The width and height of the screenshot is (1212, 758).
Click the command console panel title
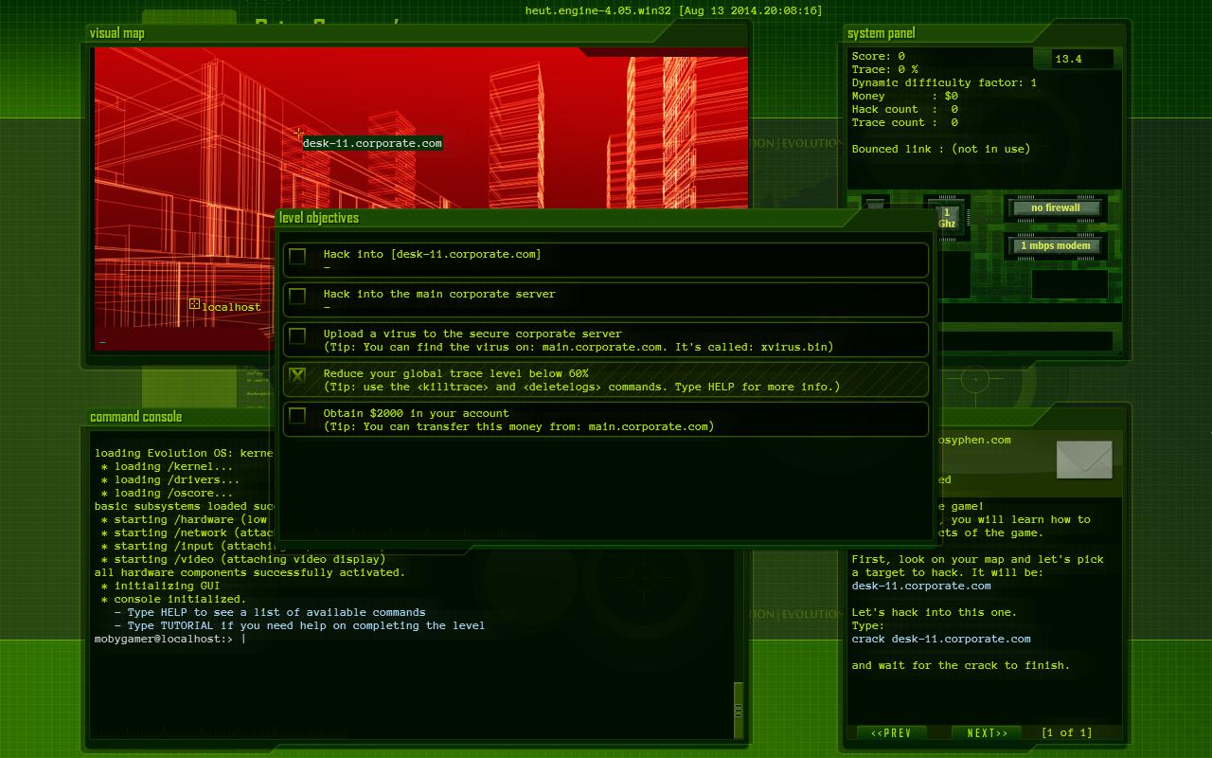coord(136,417)
